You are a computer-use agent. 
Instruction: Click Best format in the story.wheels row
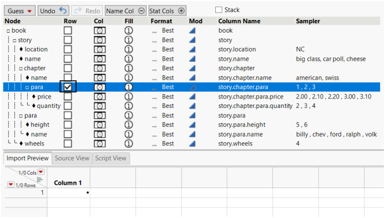(x=168, y=143)
